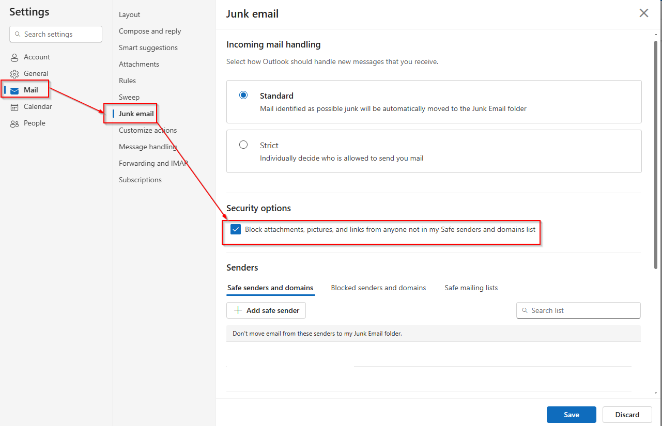Click the magnifier icon in Search settings
Image resolution: width=662 pixels, height=426 pixels.
[18, 34]
